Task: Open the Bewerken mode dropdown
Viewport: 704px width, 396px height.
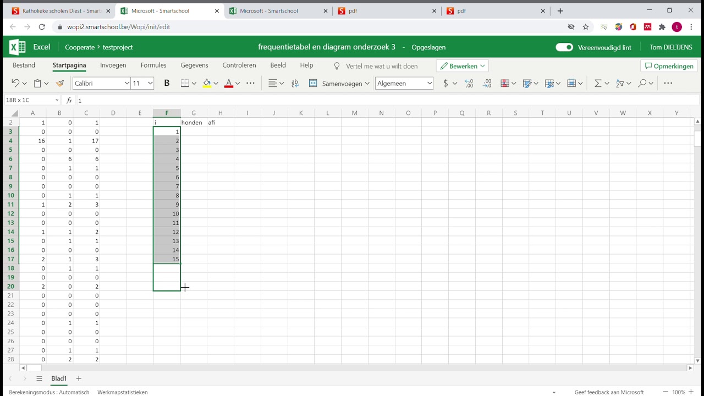Action: point(463,66)
